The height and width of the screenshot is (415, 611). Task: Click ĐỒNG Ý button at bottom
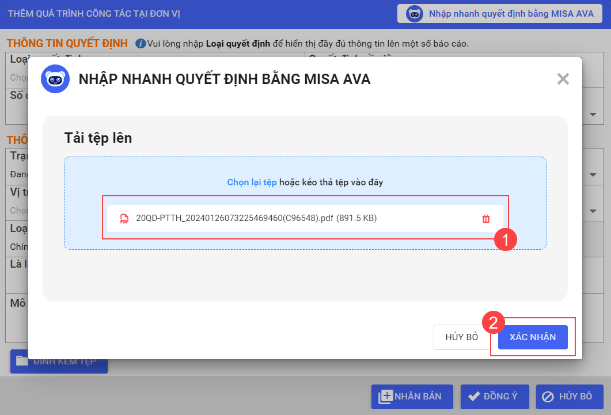coord(495,397)
